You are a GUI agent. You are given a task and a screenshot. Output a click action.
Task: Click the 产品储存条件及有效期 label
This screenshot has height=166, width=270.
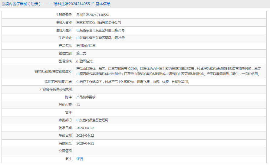tap(56, 89)
